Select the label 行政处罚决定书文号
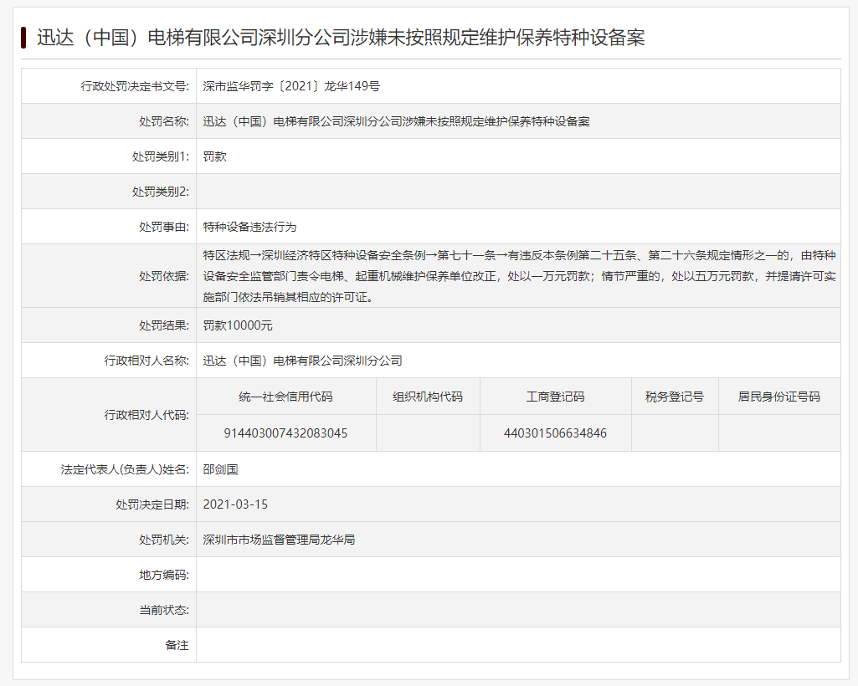This screenshot has height=686, width=858. [135, 86]
